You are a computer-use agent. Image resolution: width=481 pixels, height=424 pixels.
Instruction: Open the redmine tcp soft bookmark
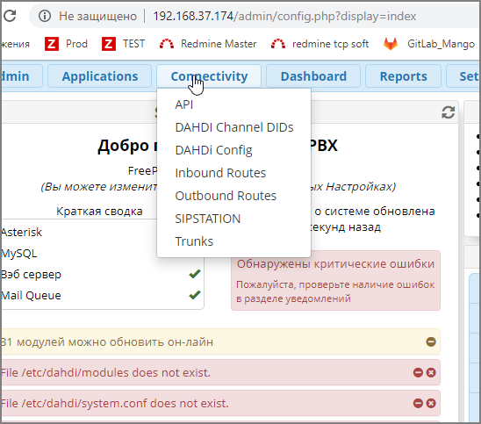click(x=319, y=44)
